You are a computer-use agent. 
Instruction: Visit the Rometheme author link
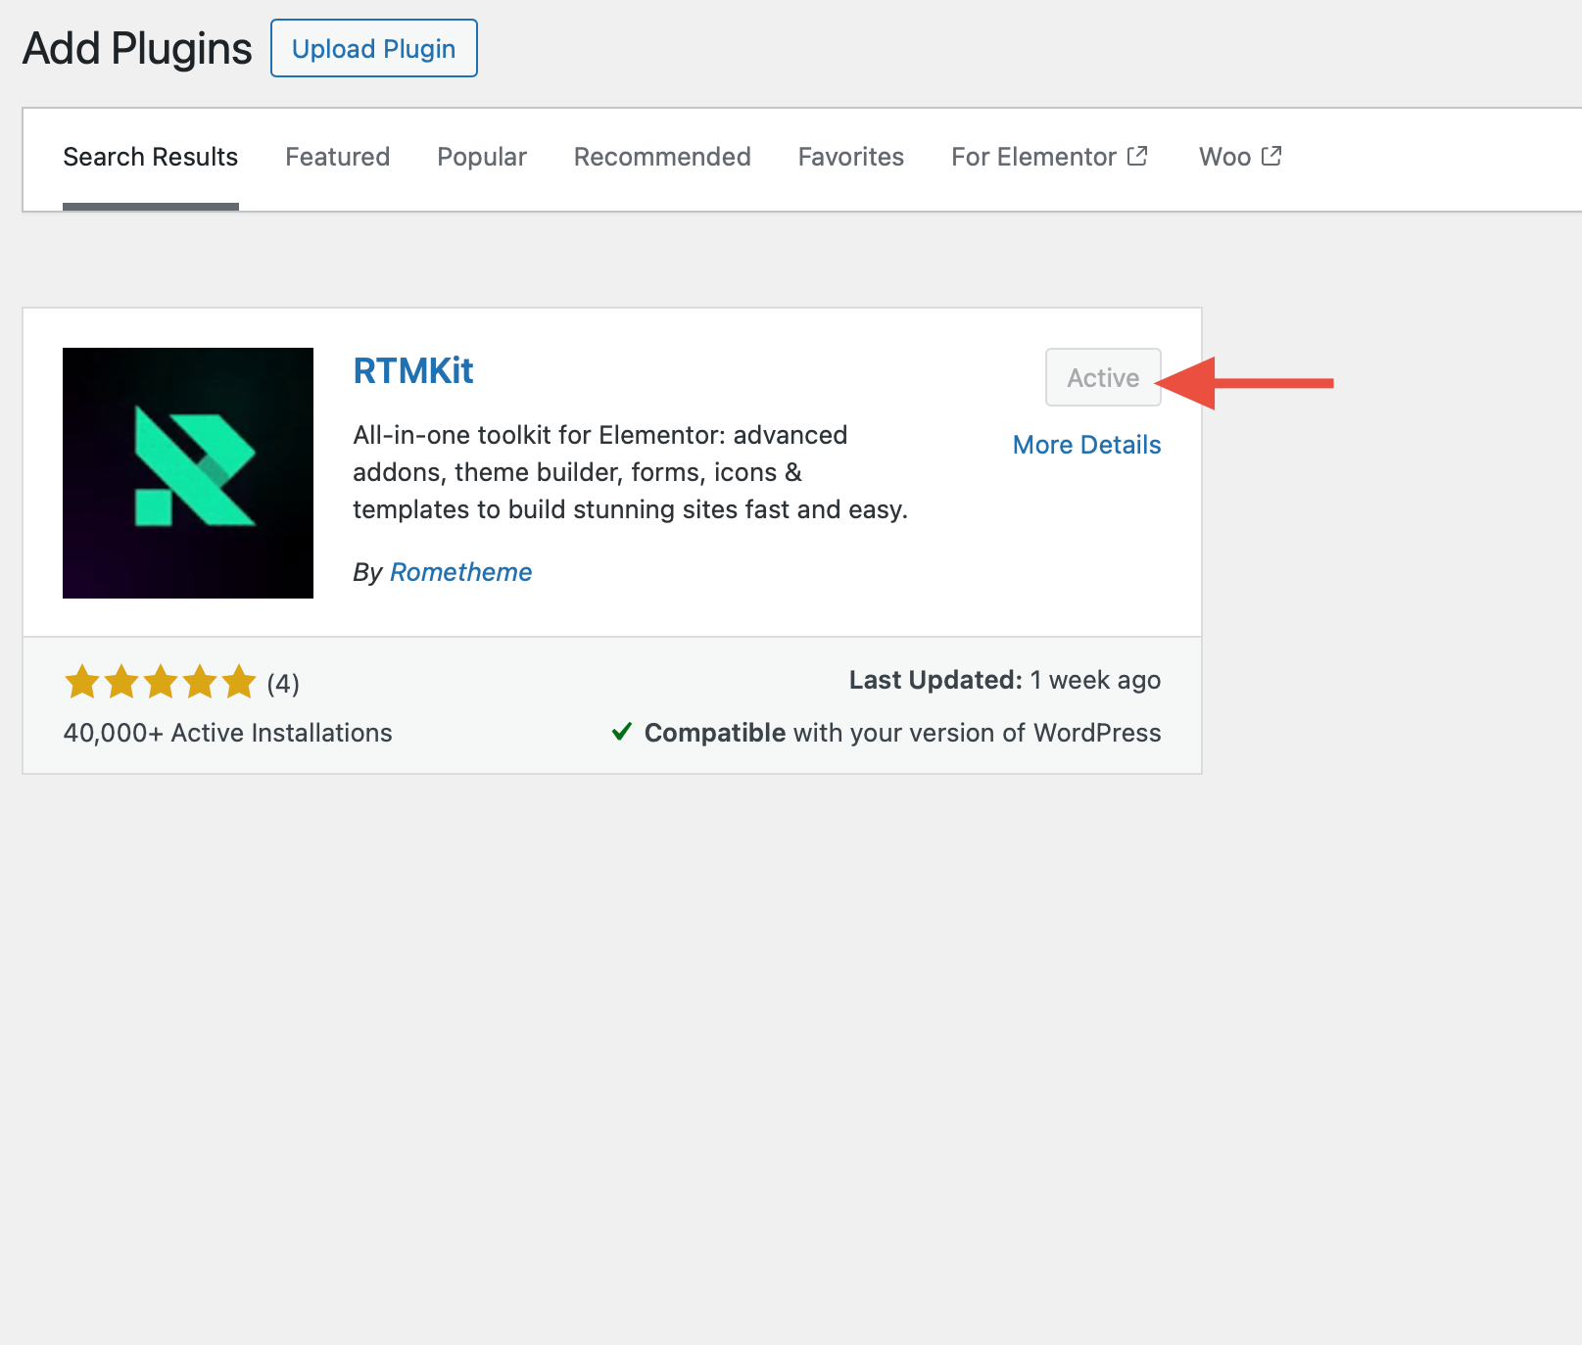tap(461, 572)
